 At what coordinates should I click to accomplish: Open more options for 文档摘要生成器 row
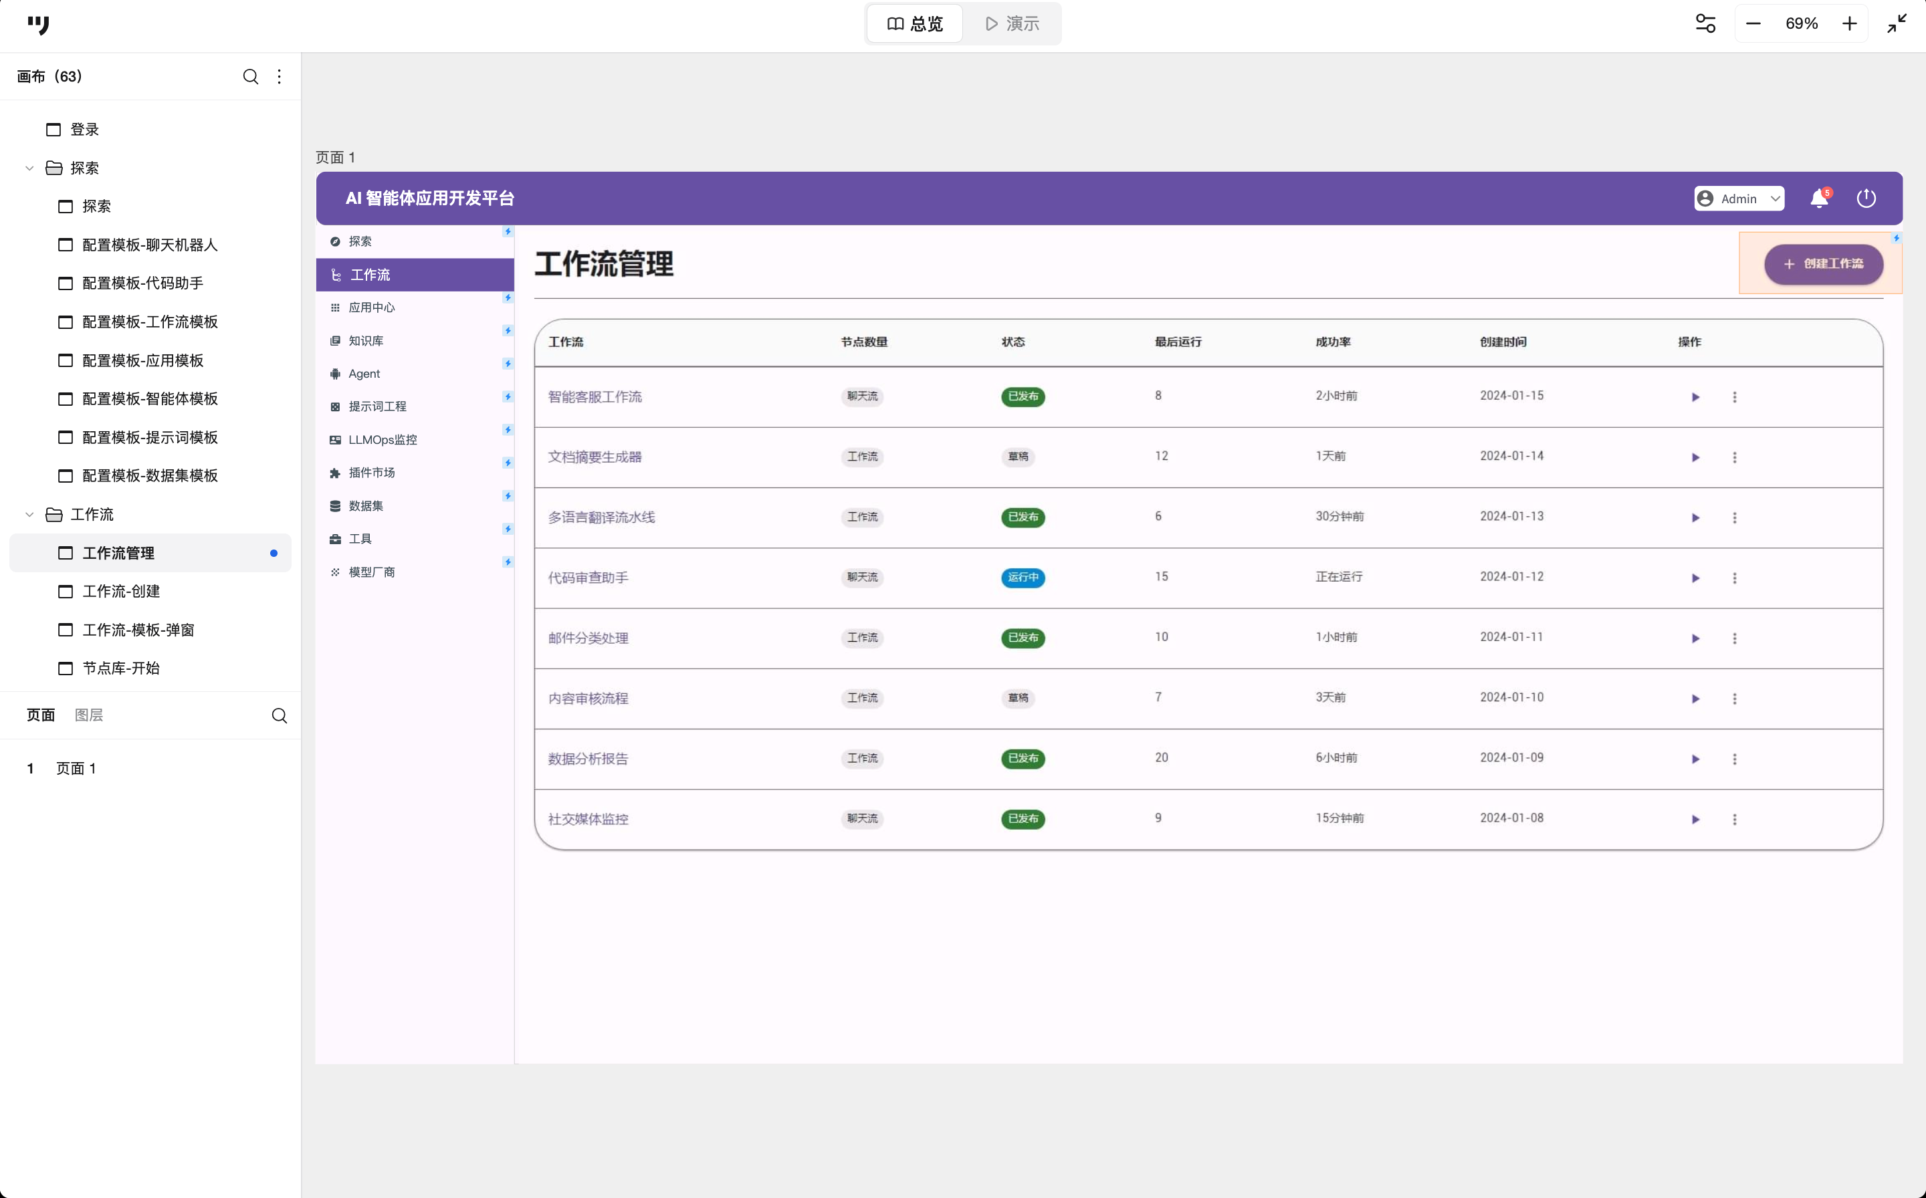[x=1734, y=457]
